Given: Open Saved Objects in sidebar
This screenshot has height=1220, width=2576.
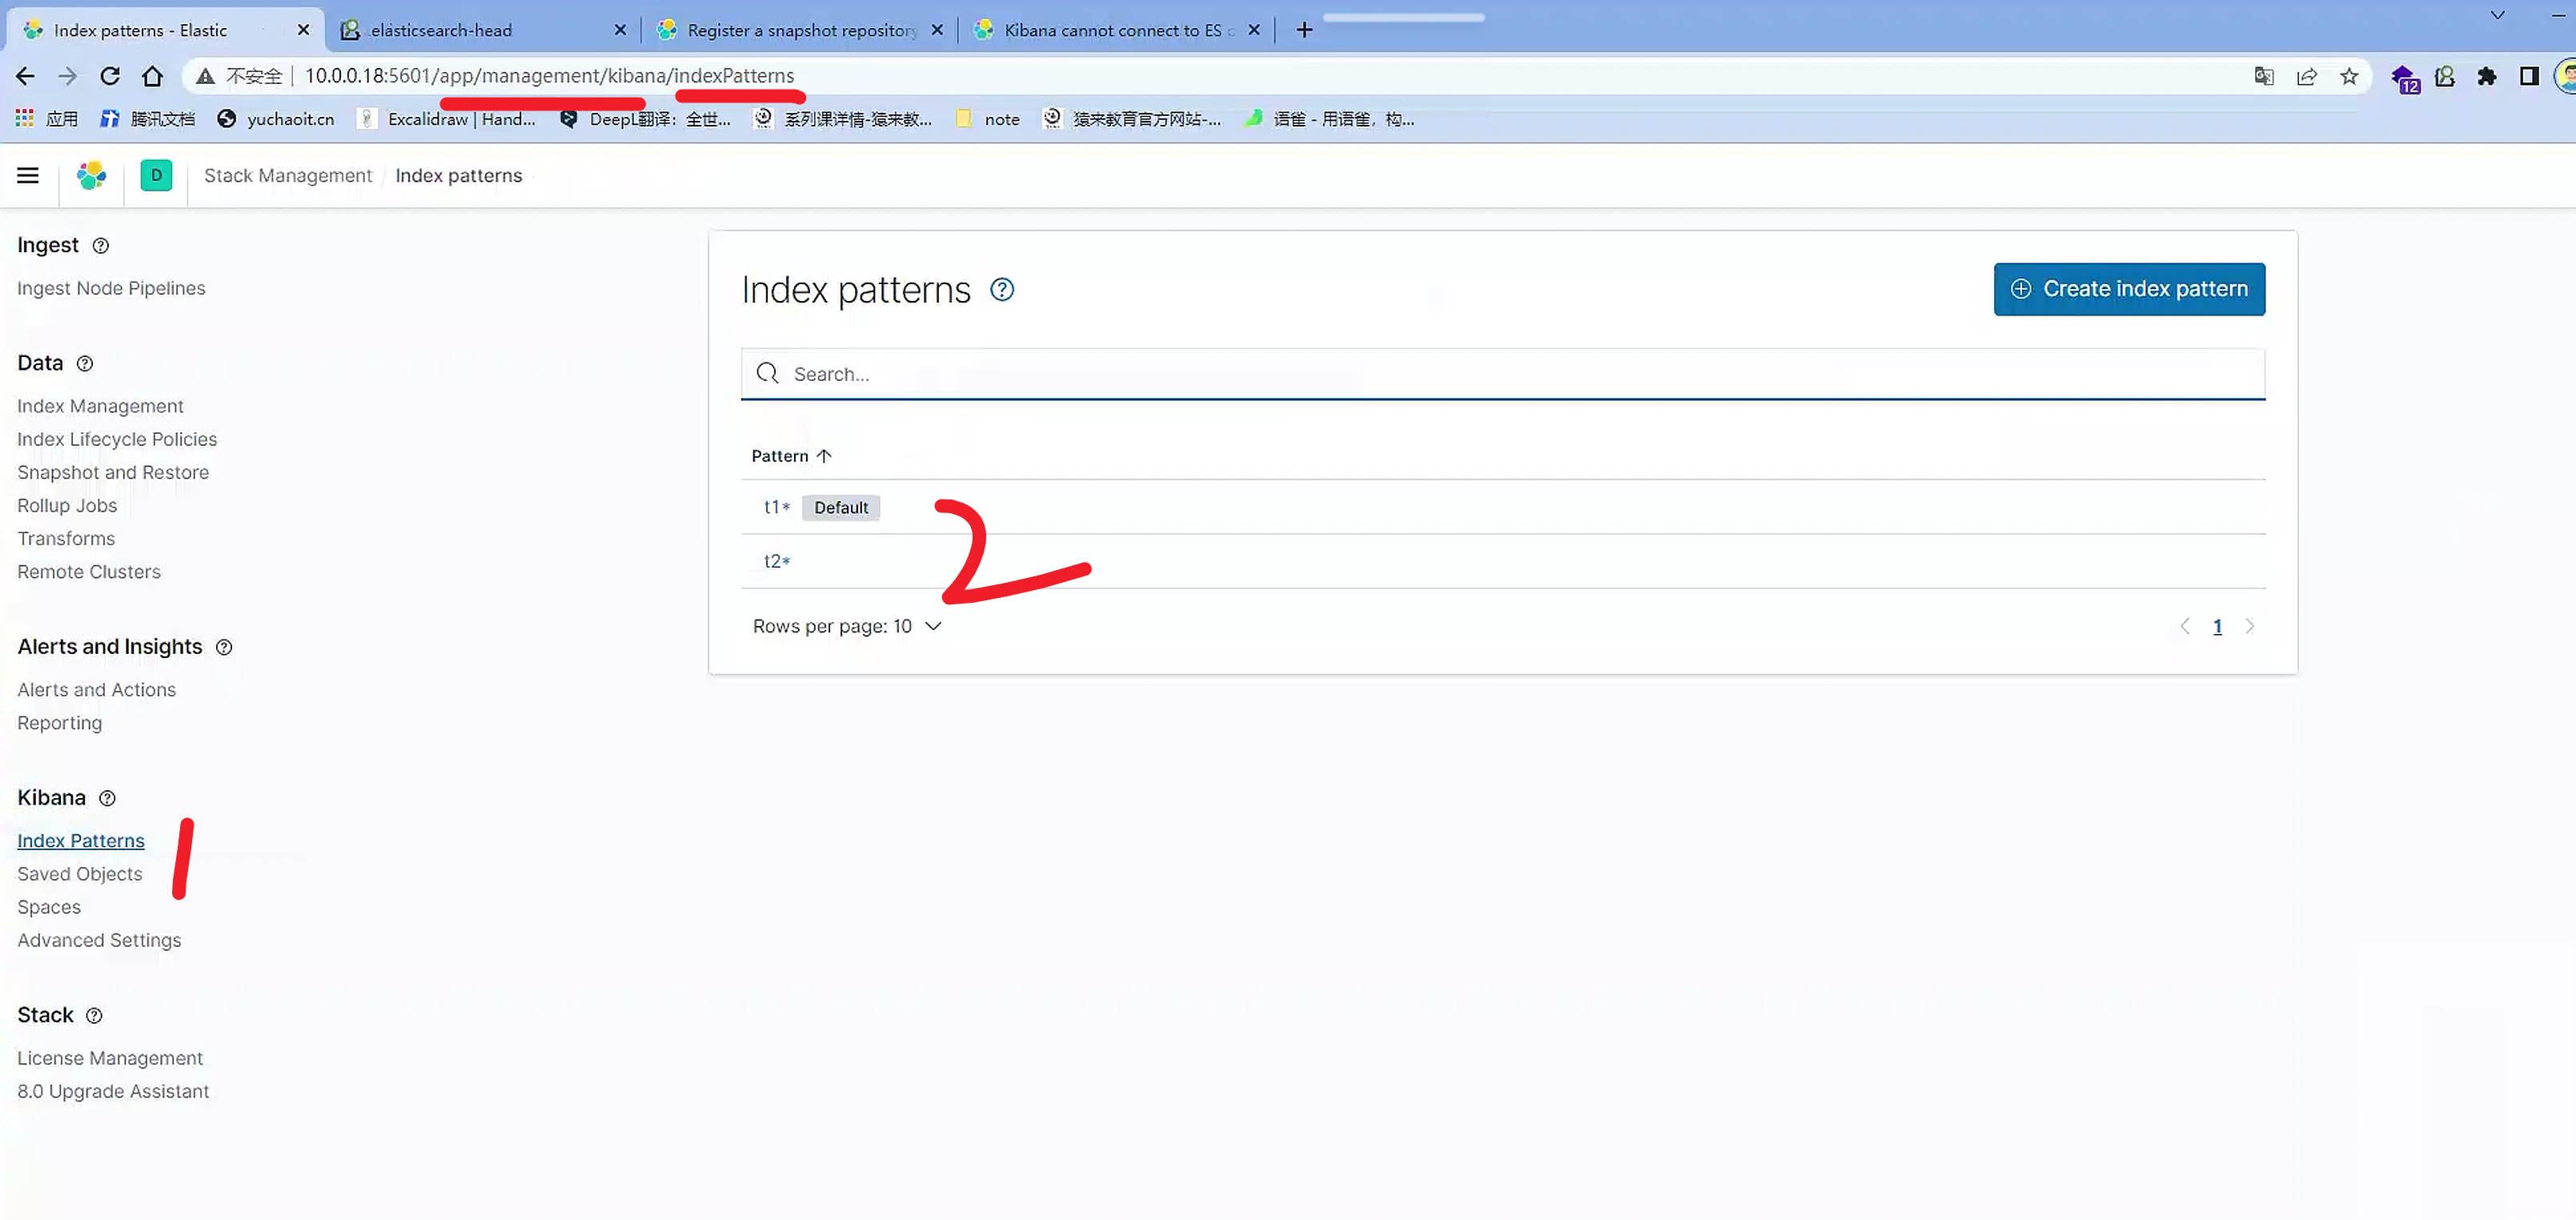Looking at the screenshot, I should tap(80, 874).
